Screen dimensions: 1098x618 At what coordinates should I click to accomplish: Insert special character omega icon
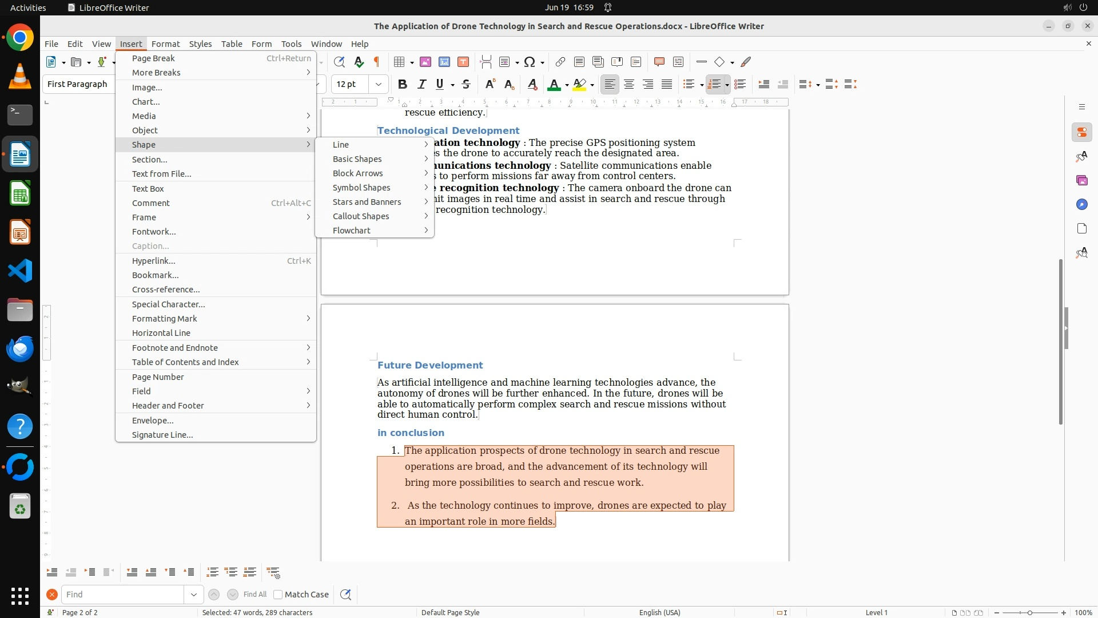tap(530, 62)
